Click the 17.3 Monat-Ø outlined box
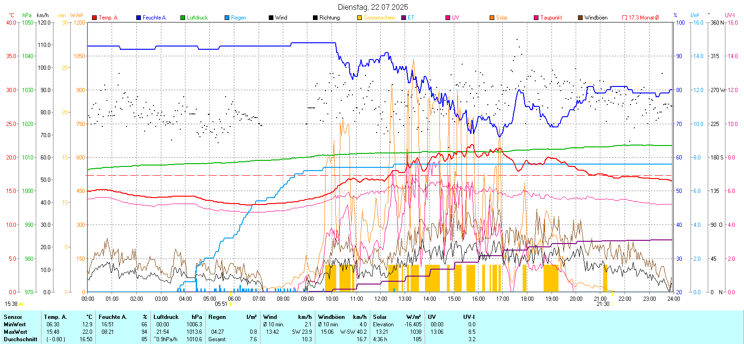This screenshot has width=744, height=344. coord(624,18)
